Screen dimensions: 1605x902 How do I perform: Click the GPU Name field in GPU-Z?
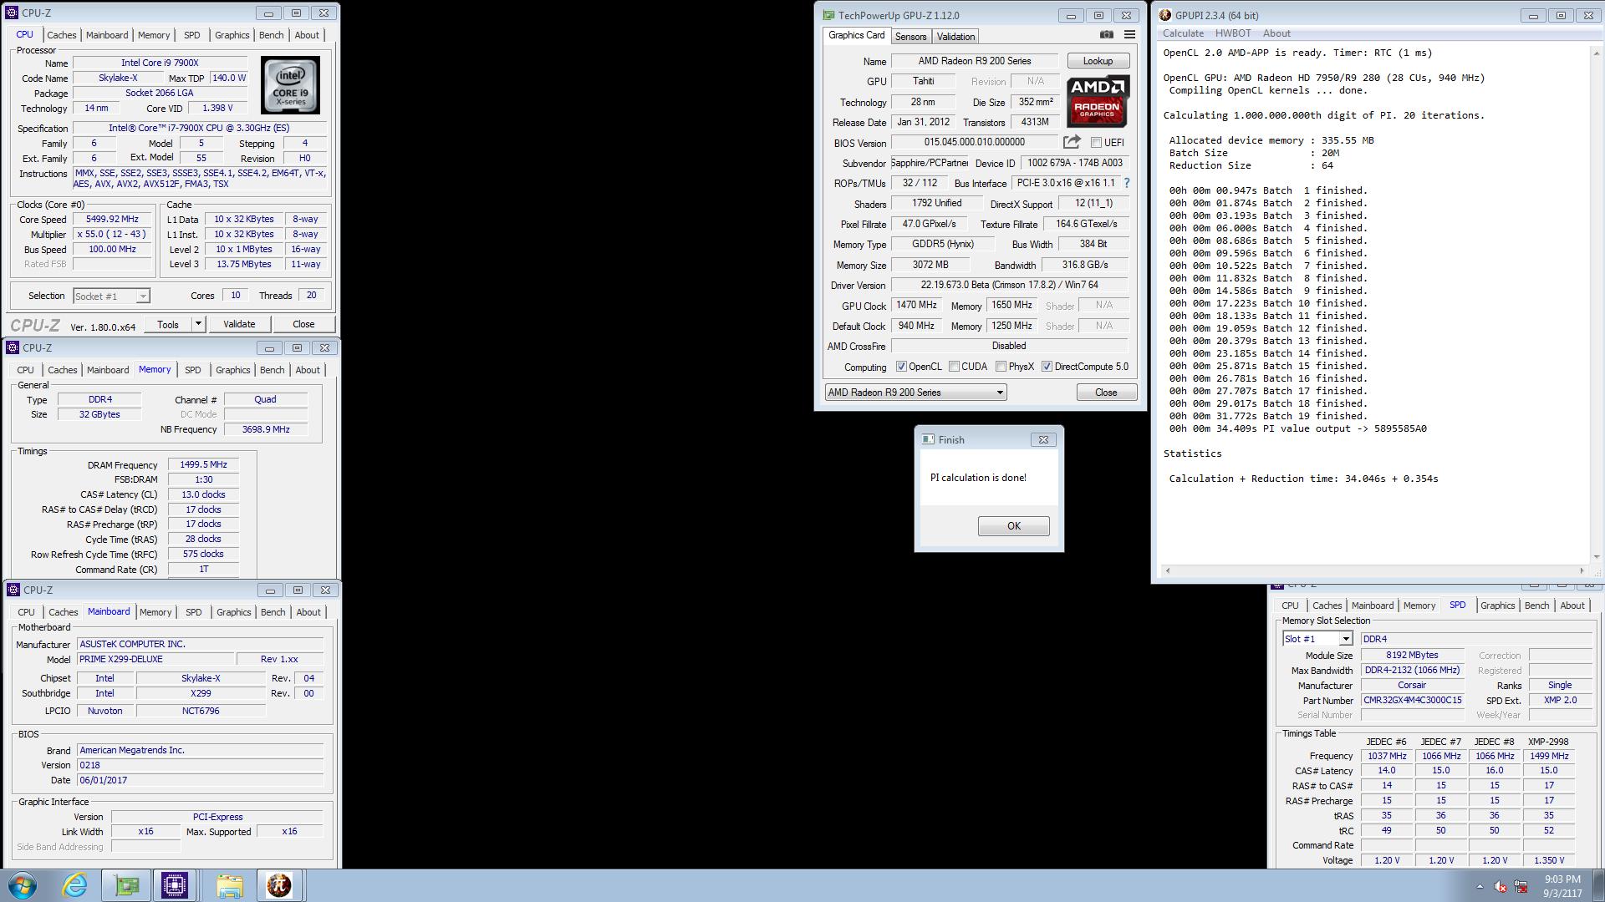(x=975, y=61)
